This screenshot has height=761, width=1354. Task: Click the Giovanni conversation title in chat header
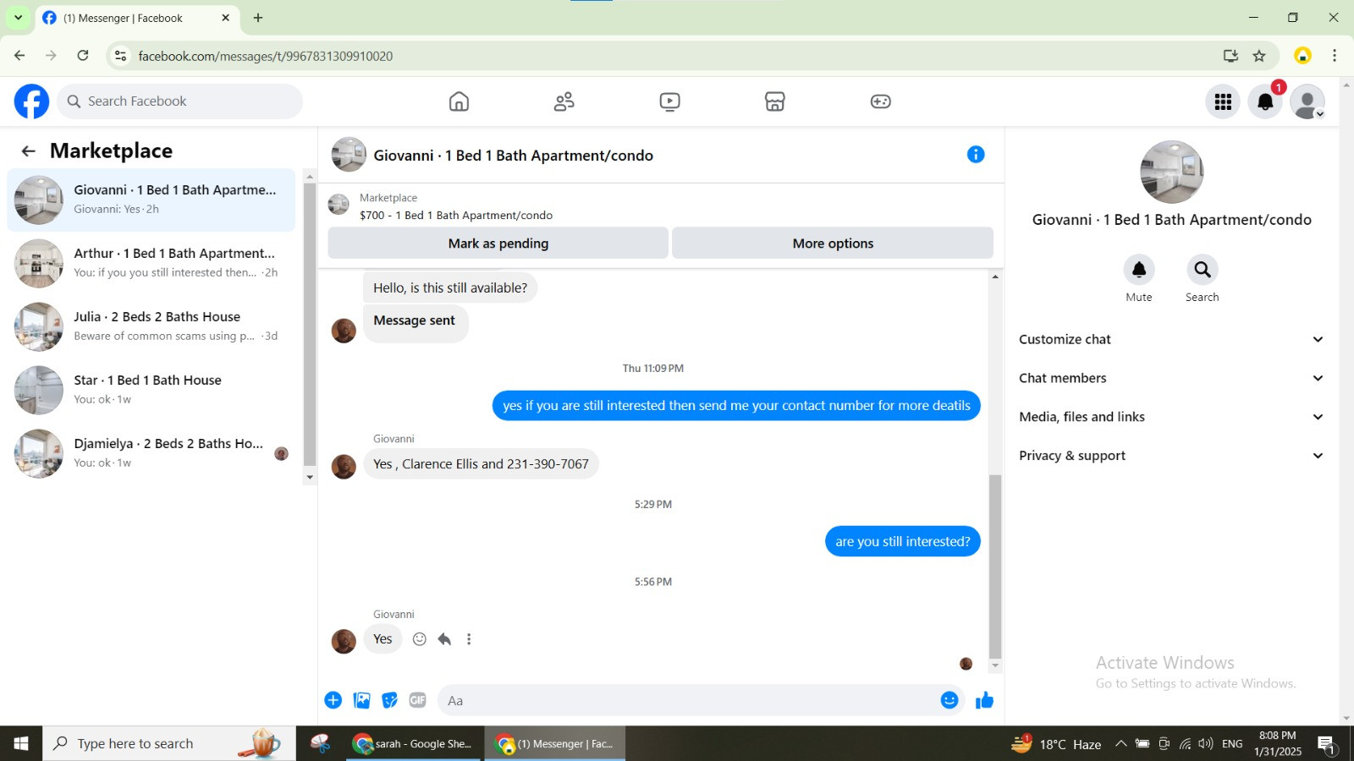click(514, 156)
